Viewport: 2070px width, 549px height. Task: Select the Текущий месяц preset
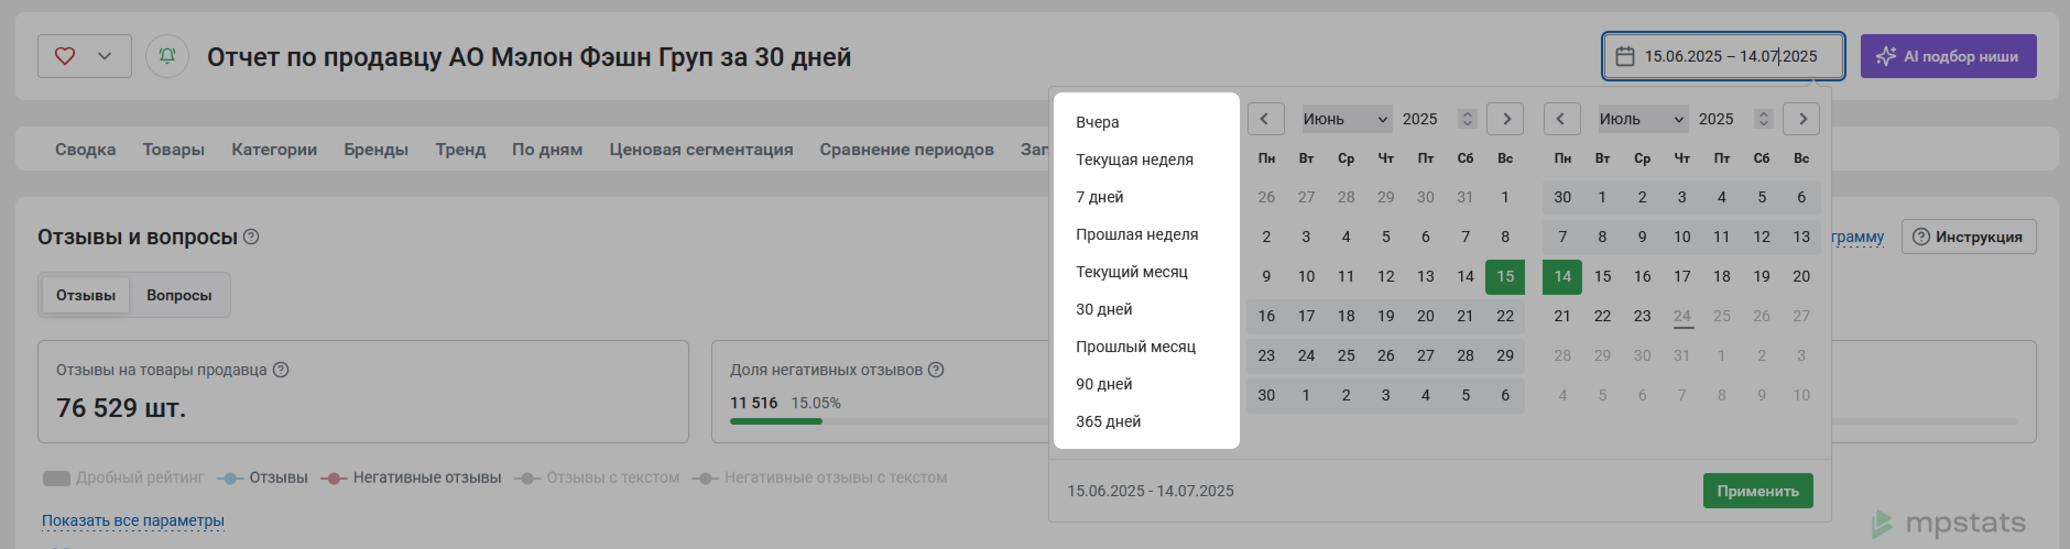[1132, 272]
